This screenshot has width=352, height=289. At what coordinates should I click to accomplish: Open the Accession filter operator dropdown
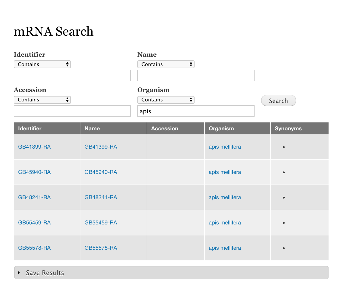42,100
